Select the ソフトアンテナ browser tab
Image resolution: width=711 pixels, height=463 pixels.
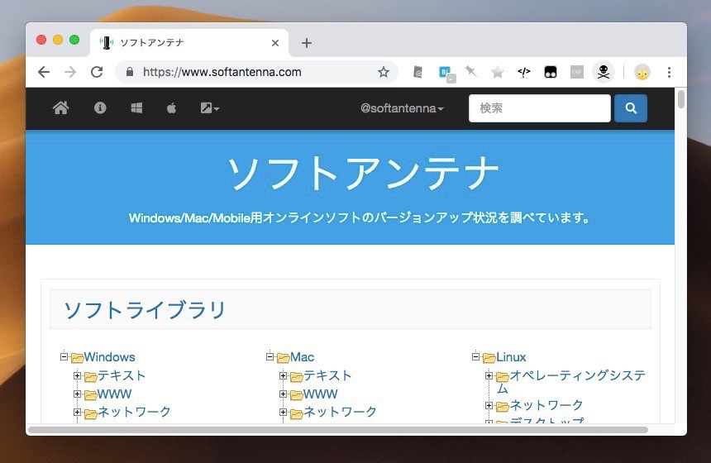click(189, 43)
